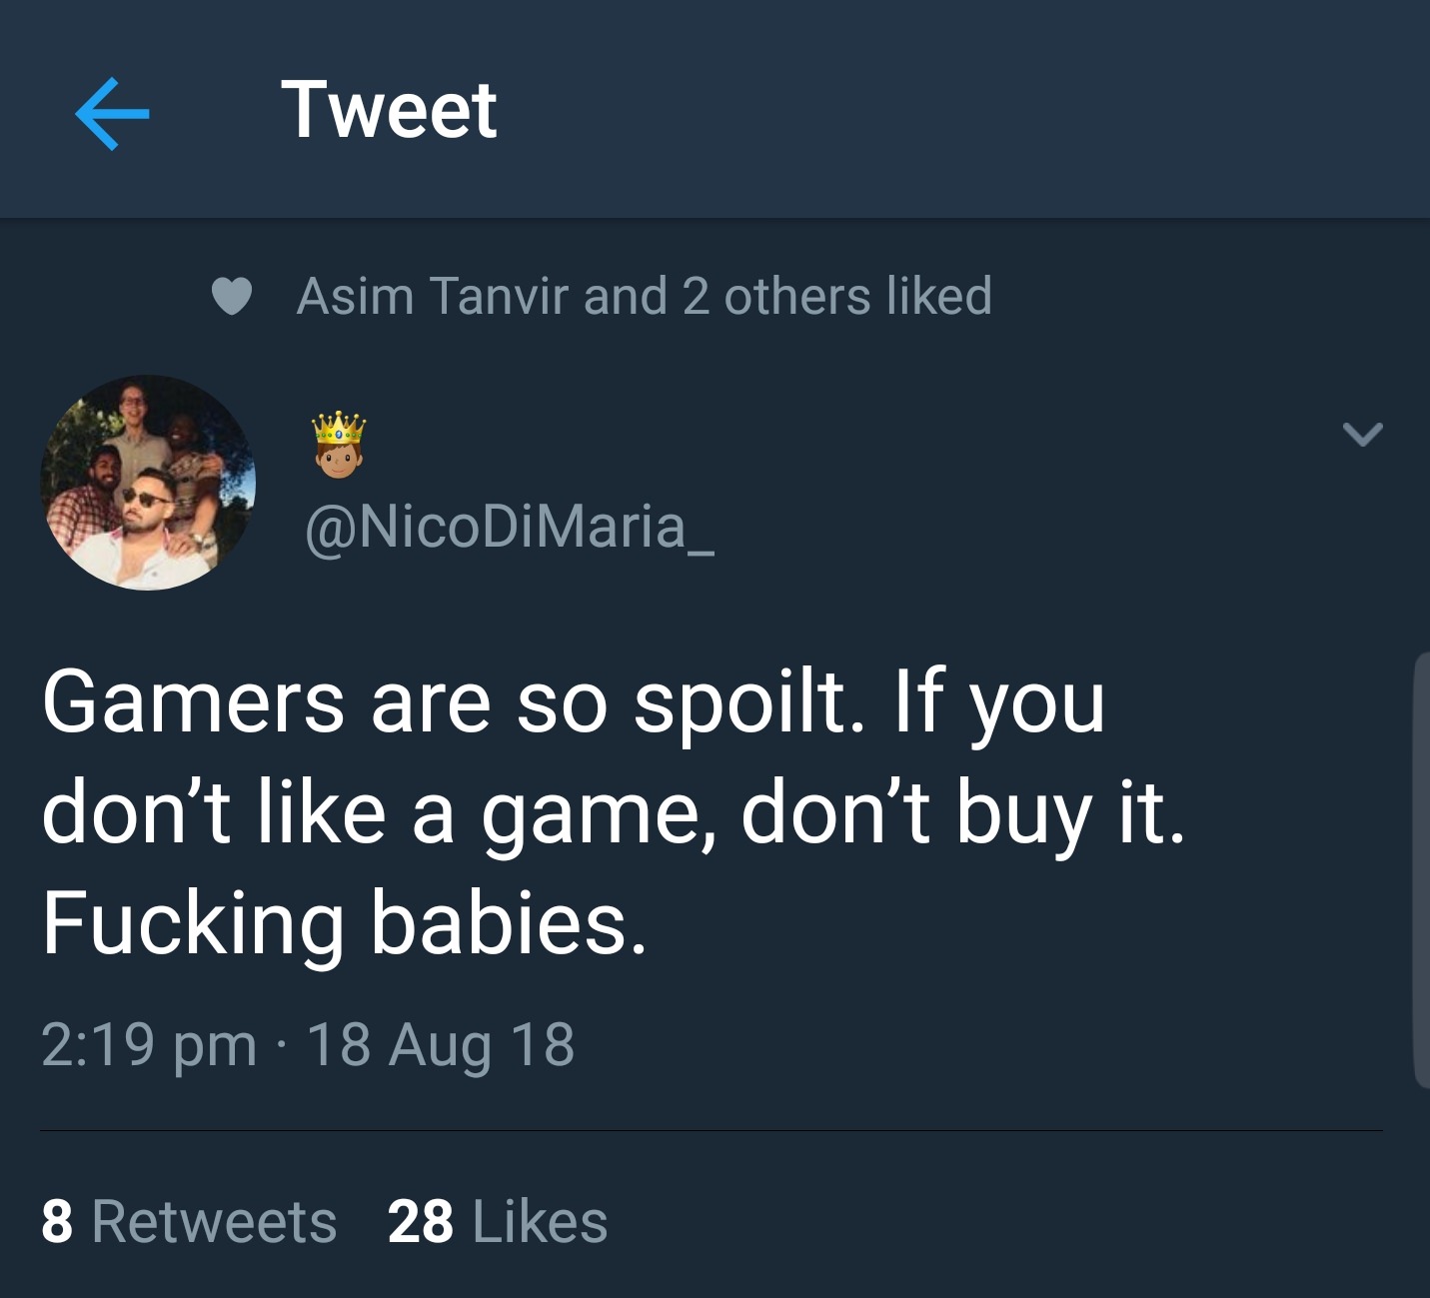The width and height of the screenshot is (1430, 1298).
Task: Go back using the blue arrow
Action: pyautogui.click(x=112, y=113)
